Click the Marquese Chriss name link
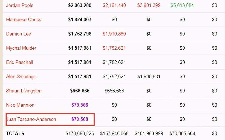The width and height of the screenshot is (225, 140). (24, 20)
